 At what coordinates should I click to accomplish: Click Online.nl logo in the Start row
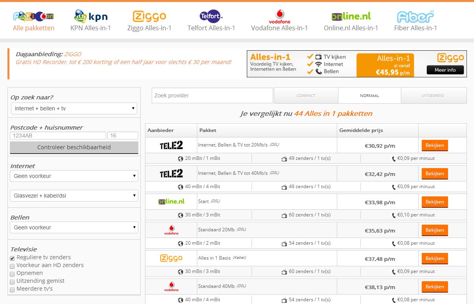pyautogui.click(x=171, y=201)
